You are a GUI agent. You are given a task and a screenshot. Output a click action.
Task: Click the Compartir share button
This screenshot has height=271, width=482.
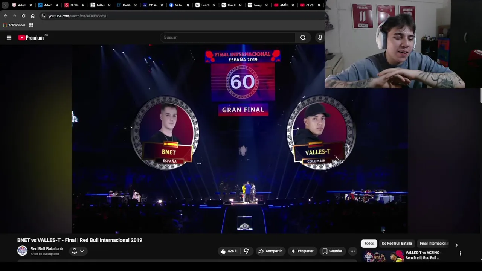[270, 251]
